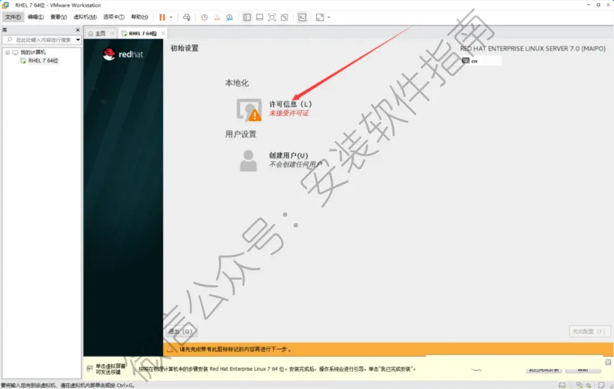Click the sound card status icon
Image resolution: width=614 pixels, height=389 pixels.
588,385
